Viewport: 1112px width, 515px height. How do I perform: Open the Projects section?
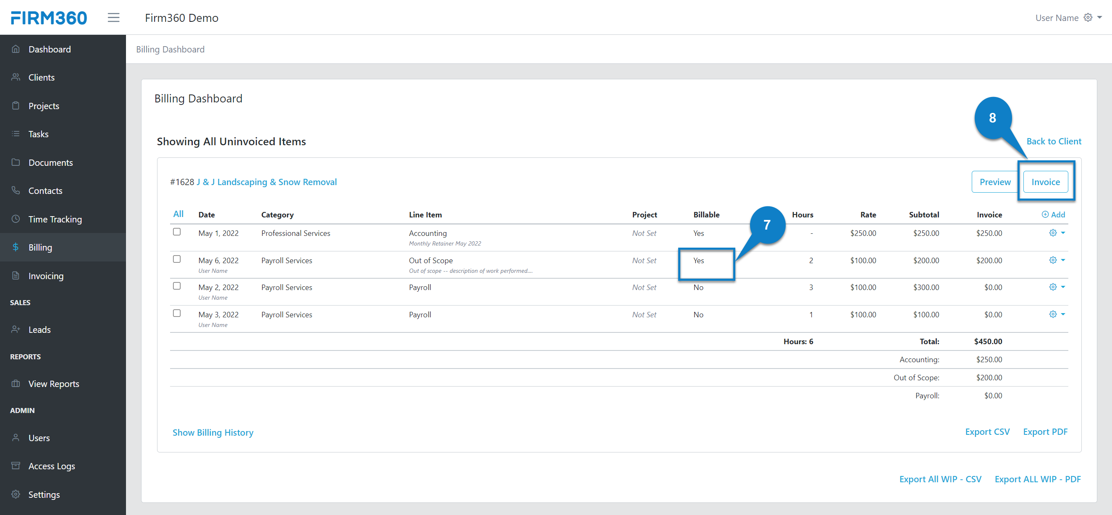pos(44,106)
